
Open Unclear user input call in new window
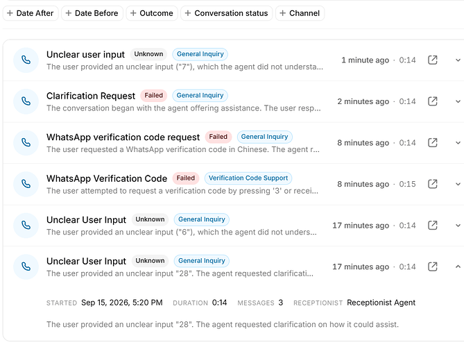432,60
